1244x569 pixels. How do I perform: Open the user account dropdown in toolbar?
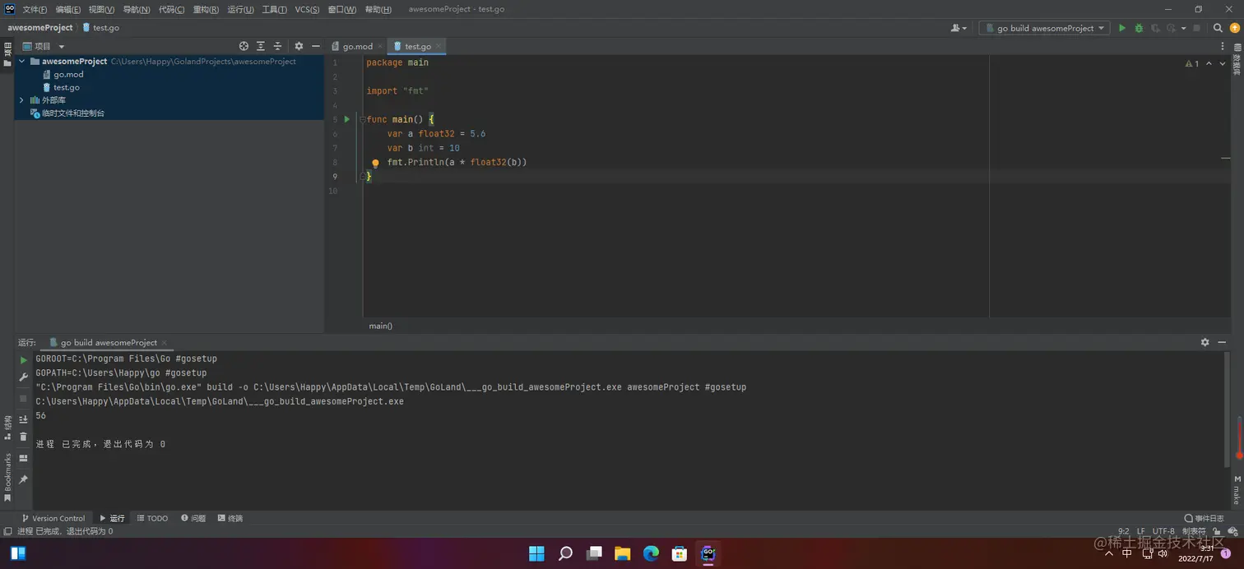tap(959, 28)
